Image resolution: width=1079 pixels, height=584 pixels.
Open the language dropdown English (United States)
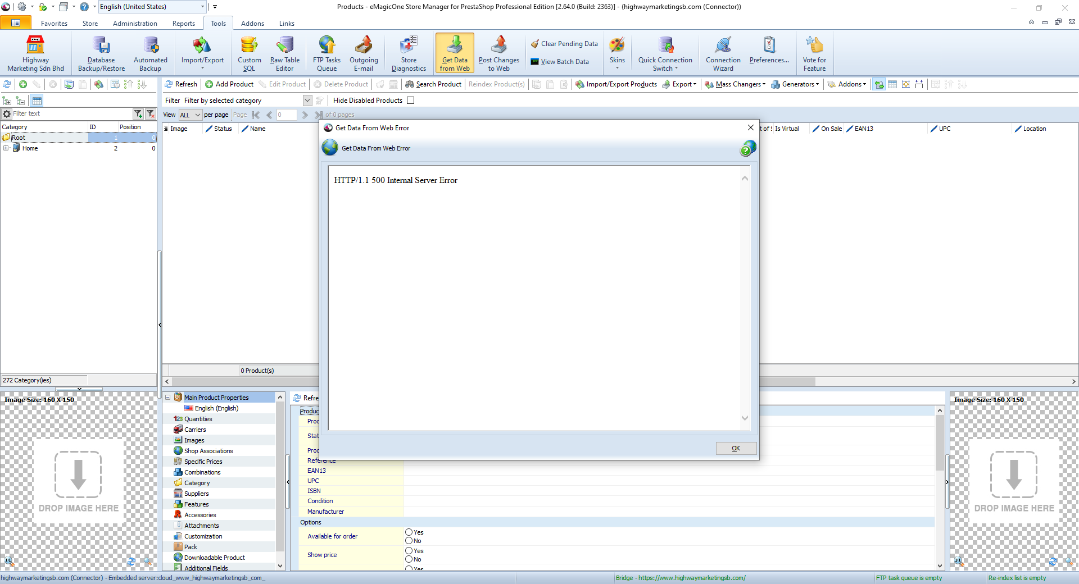pos(153,7)
